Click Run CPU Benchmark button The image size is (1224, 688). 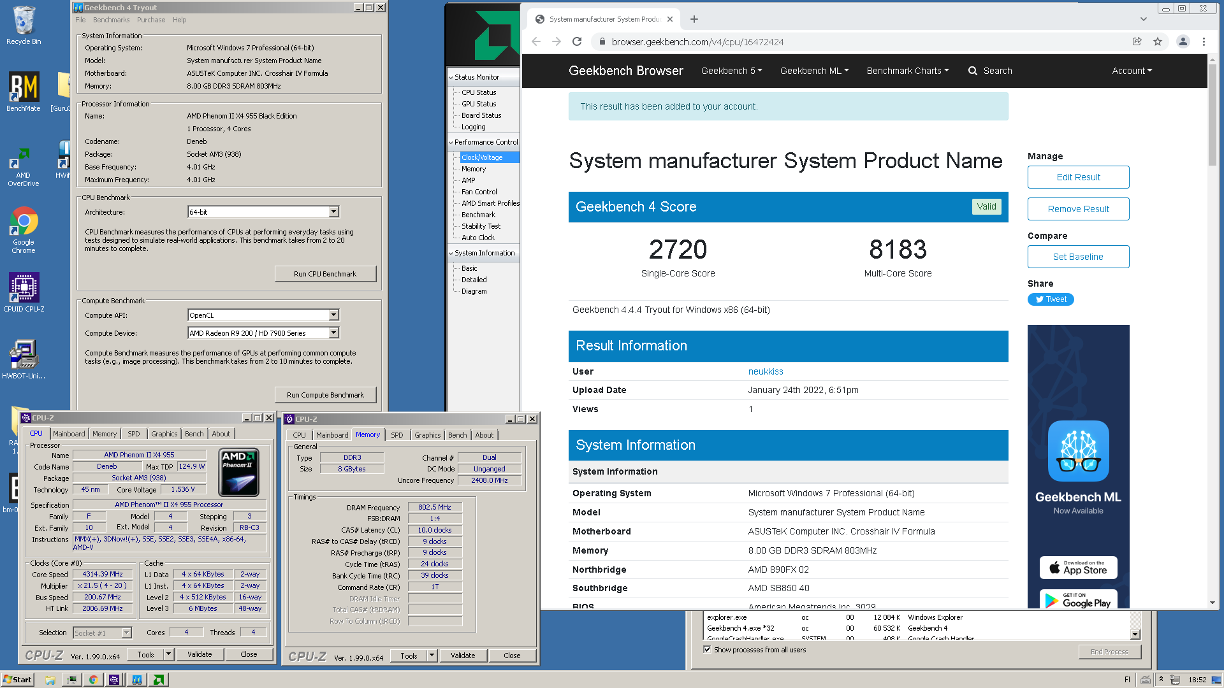[x=325, y=274]
